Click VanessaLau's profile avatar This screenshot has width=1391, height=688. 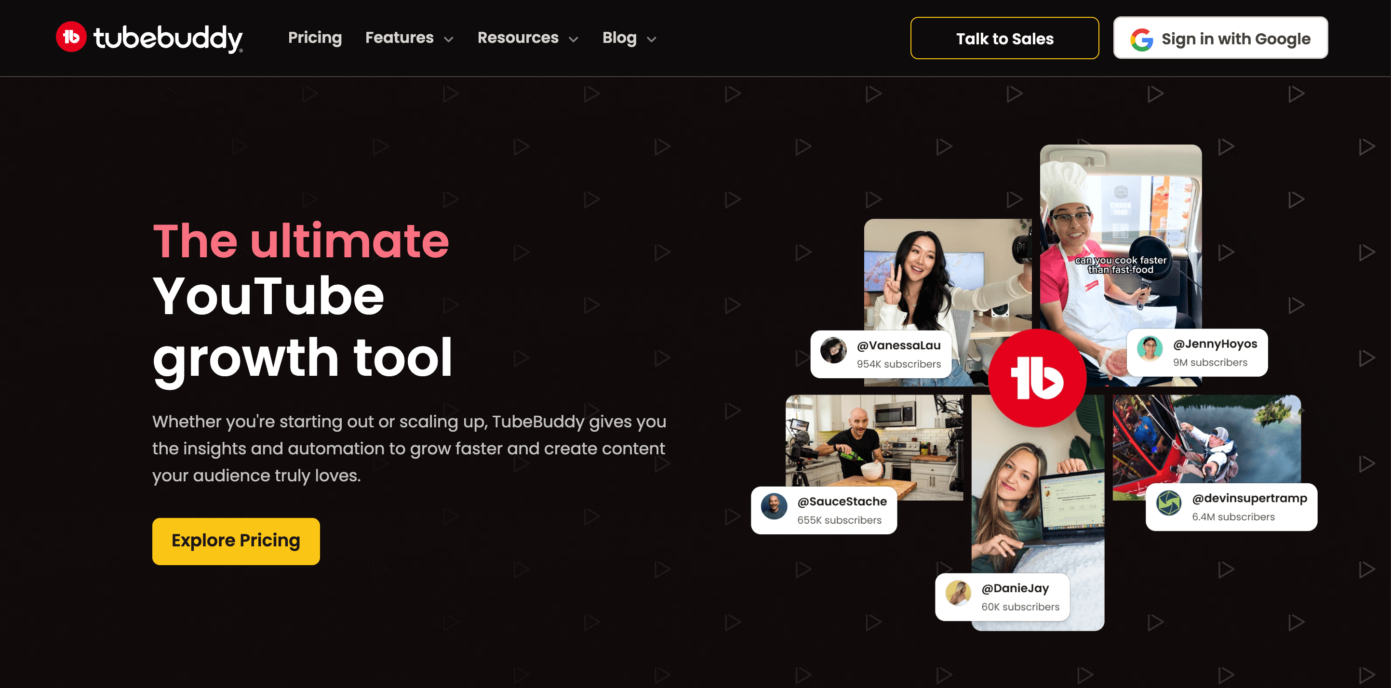click(834, 351)
